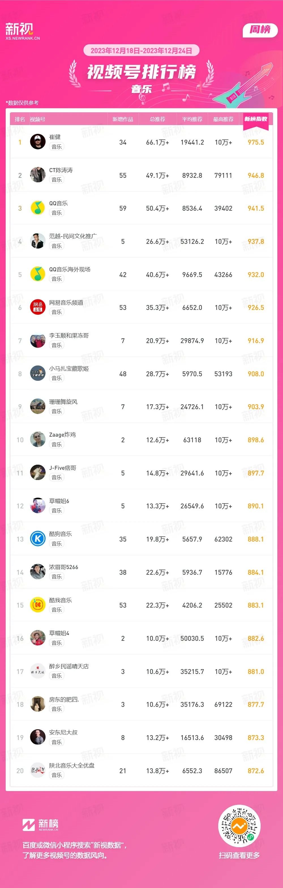Open the 网易音乐频道 red logo

point(38,307)
